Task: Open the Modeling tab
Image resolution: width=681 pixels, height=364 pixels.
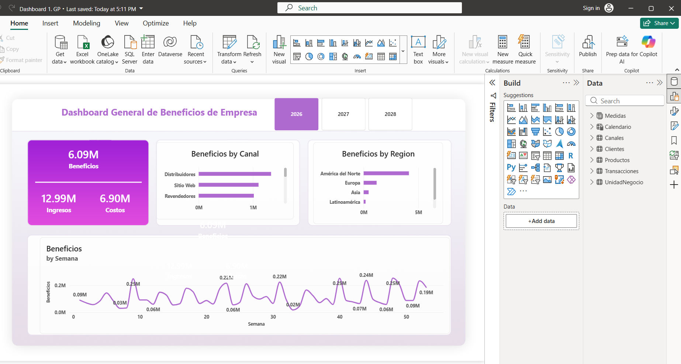Action: pos(87,23)
